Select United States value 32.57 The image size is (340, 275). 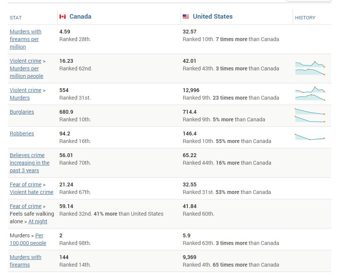pyautogui.click(x=190, y=32)
